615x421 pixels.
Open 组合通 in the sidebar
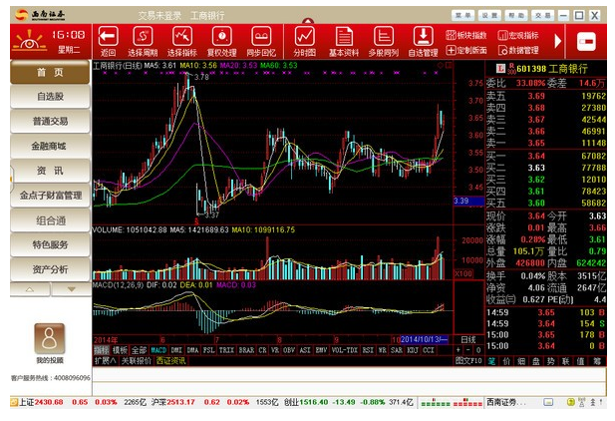click(x=50, y=220)
